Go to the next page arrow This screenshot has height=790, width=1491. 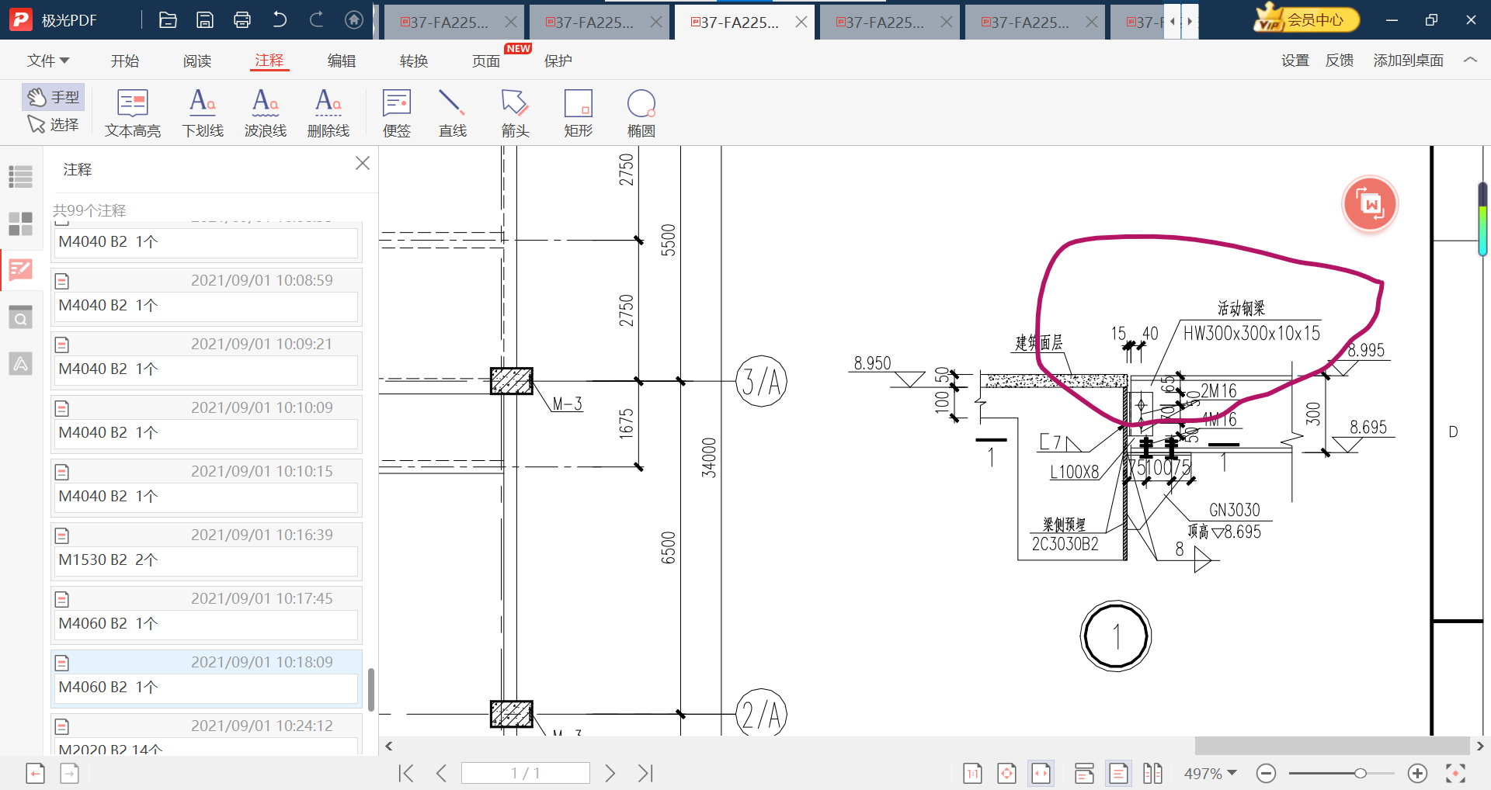(610, 773)
